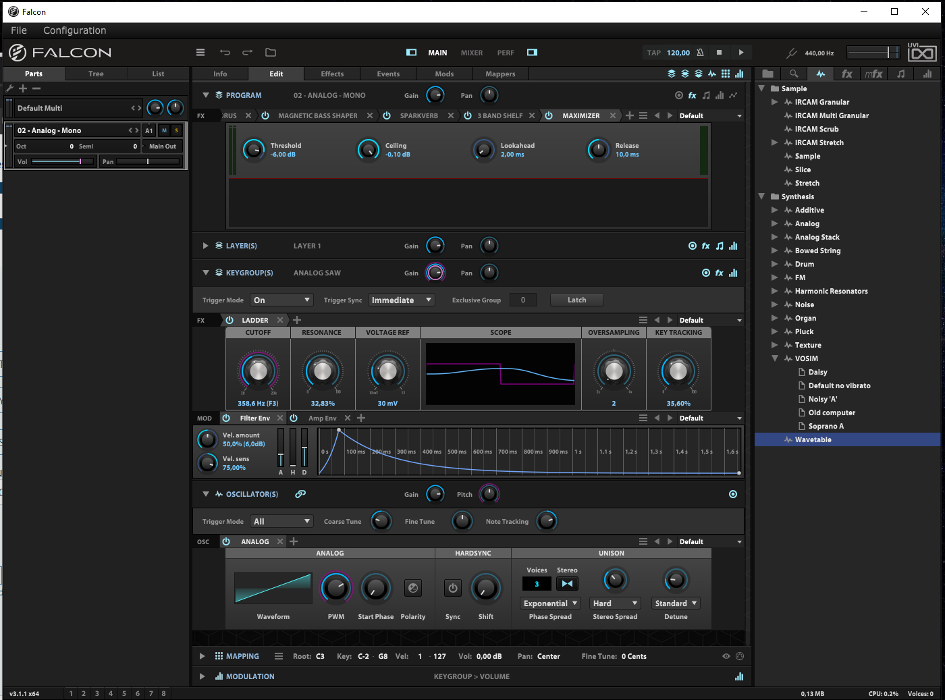Click the redo arrow icon

click(248, 53)
